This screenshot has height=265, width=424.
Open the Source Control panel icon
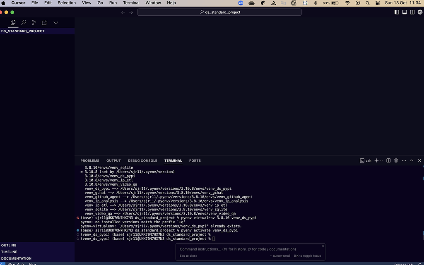tap(34, 22)
